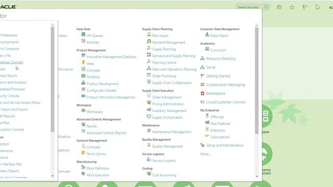The image size is (333, 187).
Task: Click the Marketplace icon
Action: pyautogui.click(x=202, y=93)
